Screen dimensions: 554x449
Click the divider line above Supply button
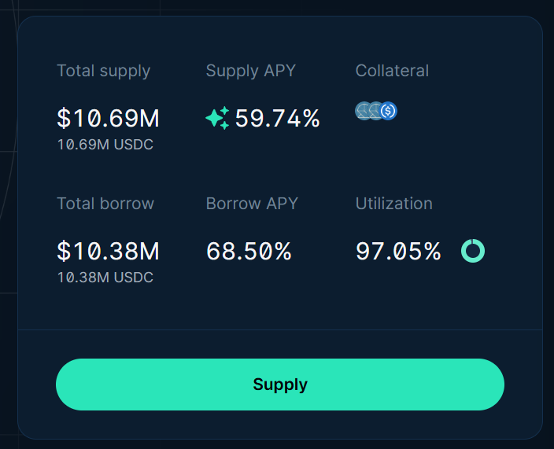coord(279,329)
